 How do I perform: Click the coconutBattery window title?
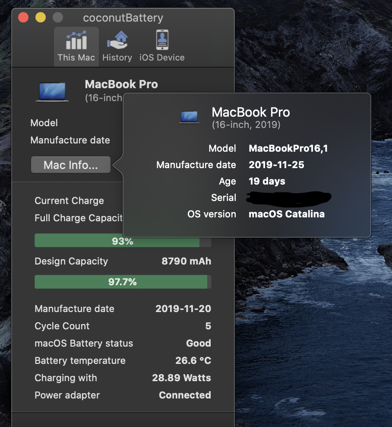coord(123,18)
